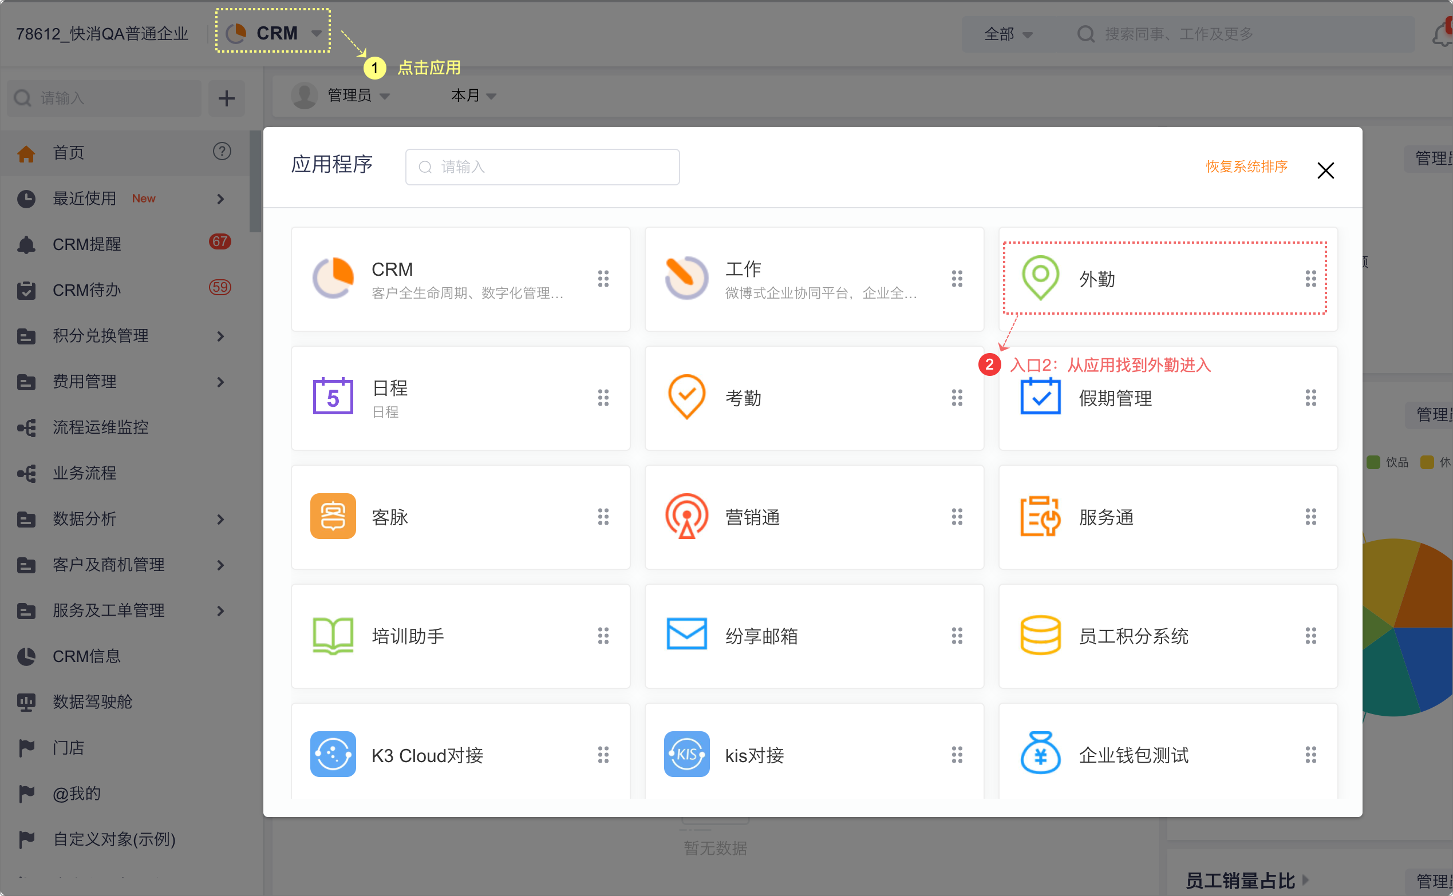
Task: Click the drag handle on 外勤 card
Action: (1310, 279)
